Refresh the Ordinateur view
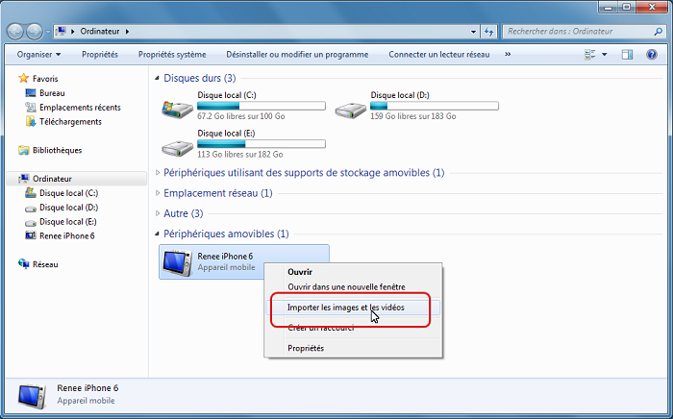The image size is (673, 419). pyautogui.click(x=488, y=32)
